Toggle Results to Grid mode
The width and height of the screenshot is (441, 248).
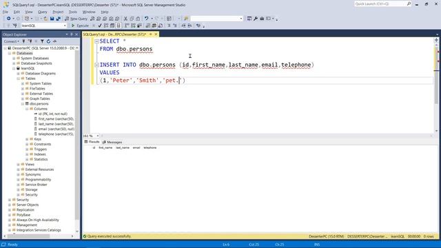point(154,25)
